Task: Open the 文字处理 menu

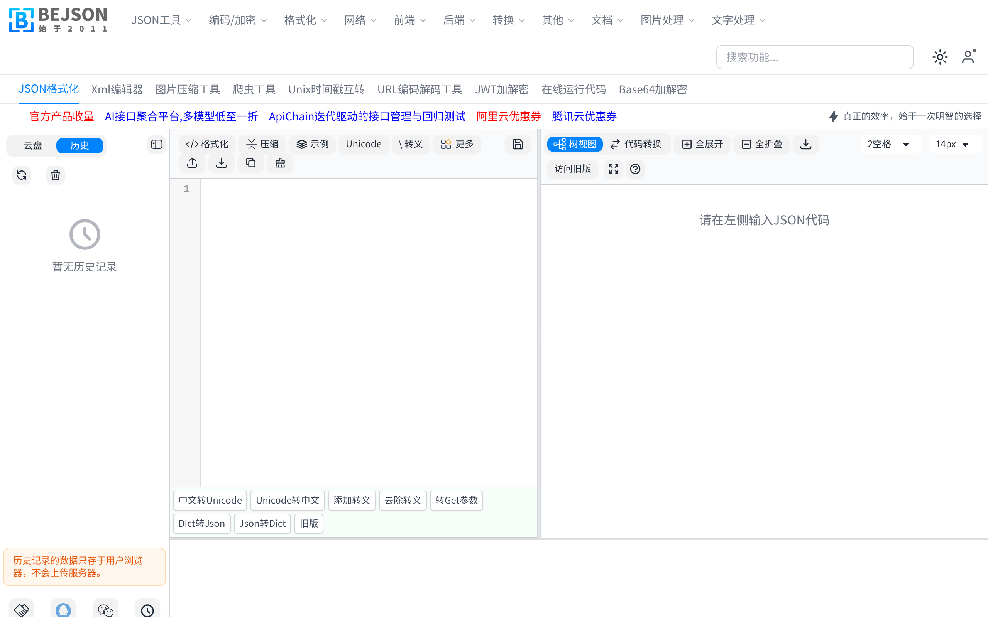Action: (x=738, y=20)
